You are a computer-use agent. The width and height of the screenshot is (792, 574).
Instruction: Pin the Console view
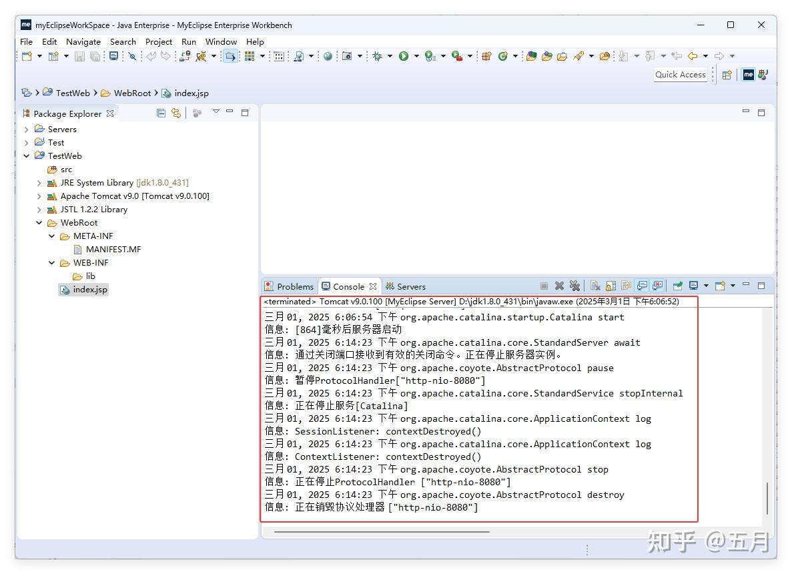(x=678, y=286)
